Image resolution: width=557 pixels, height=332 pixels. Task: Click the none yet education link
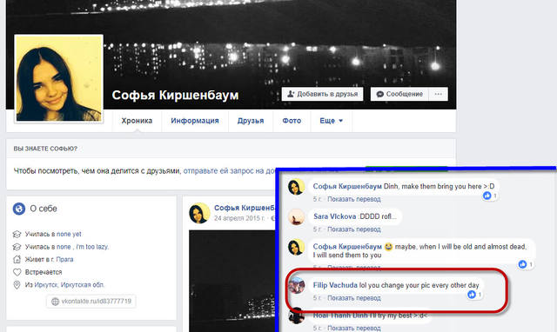69,234
